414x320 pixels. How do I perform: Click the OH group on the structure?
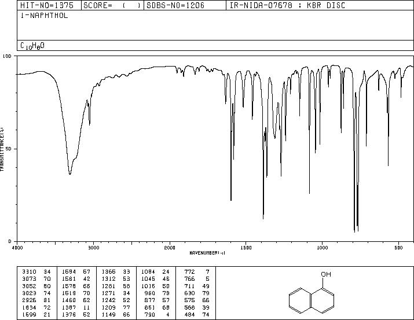click(x=326, y=274)
